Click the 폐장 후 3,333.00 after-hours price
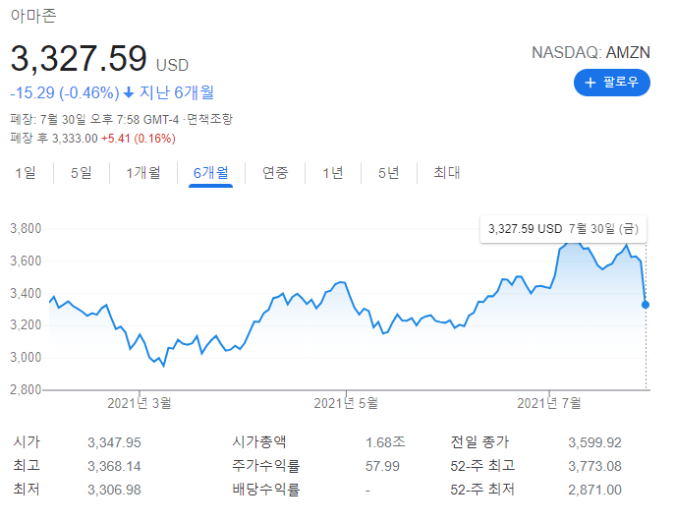The height and width of the screenshot is (523, 675). (x=54, y=139)
